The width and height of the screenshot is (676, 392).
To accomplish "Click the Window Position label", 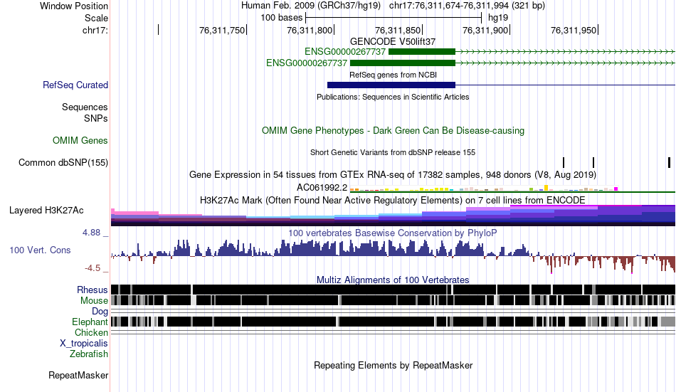I will [74, 6].
